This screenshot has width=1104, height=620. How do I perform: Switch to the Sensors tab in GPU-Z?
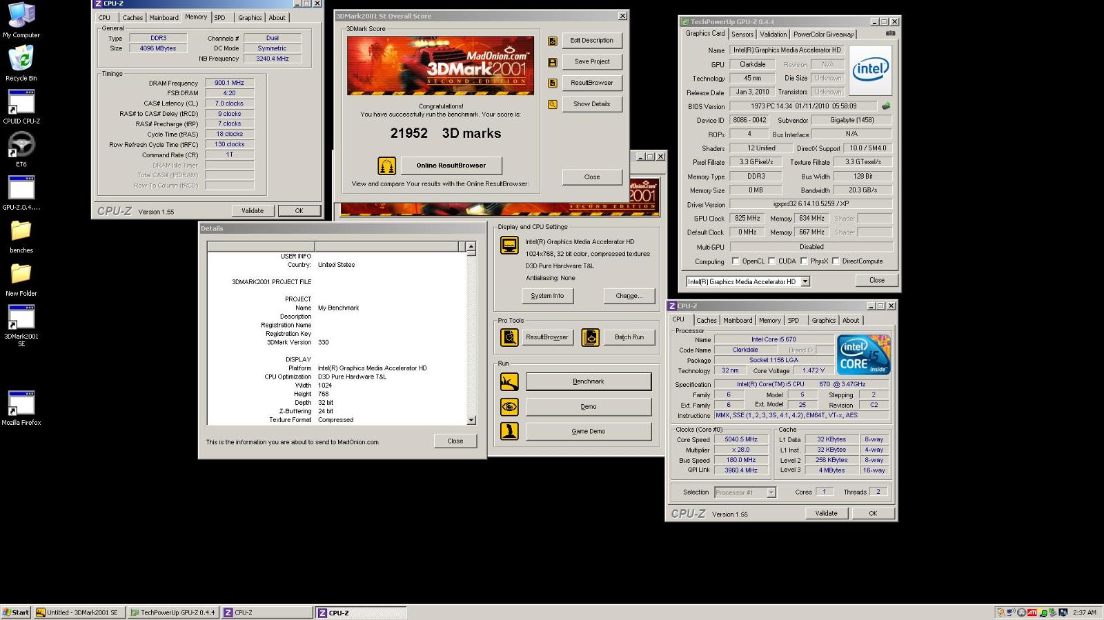pos(742,34)
